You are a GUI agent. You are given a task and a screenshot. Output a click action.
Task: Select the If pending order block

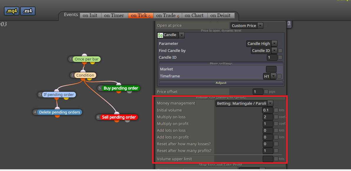[x=59, y=94]
